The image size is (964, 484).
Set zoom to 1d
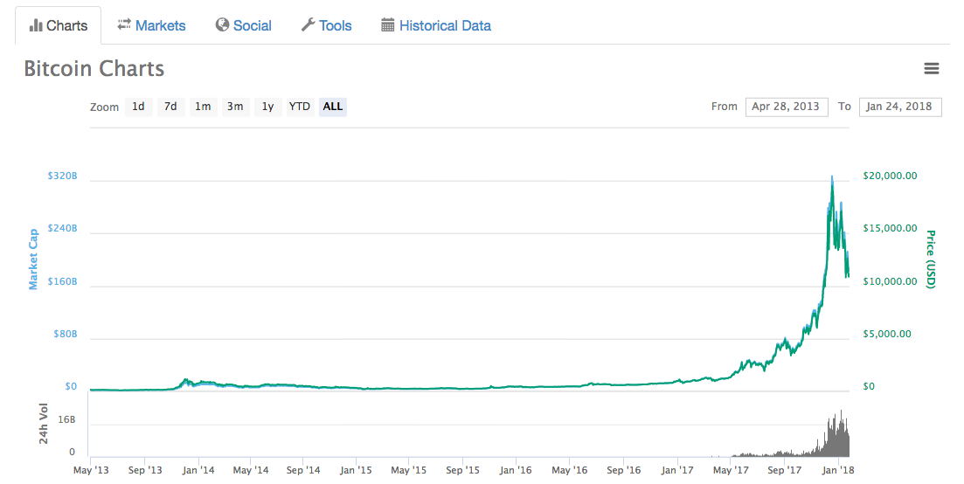(x=138, y=107)
